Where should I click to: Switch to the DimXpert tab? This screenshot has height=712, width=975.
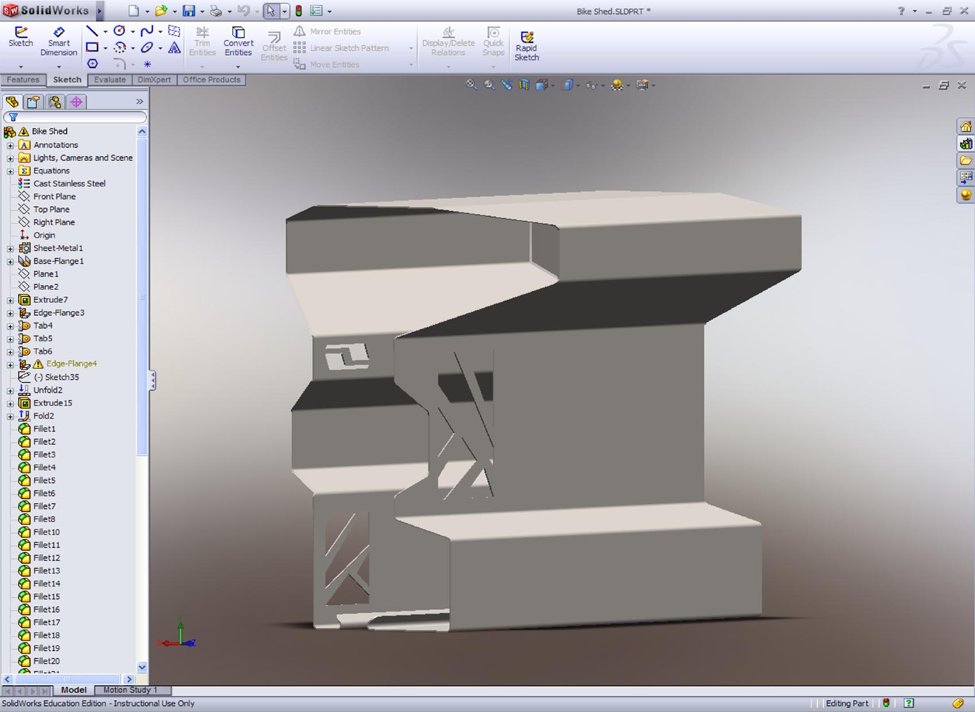(154, 80)
